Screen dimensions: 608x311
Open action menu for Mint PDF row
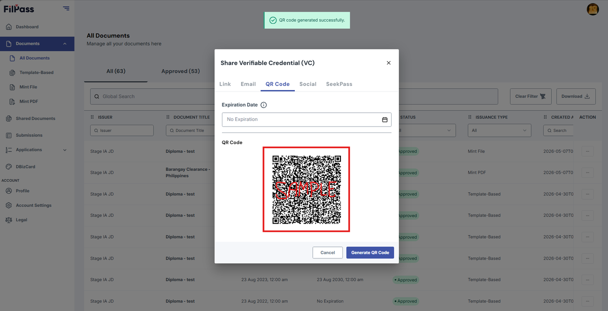588,172
